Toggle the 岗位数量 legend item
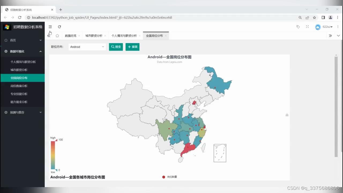The width and height of the screenshot is (343, 193). coord(169,177)
